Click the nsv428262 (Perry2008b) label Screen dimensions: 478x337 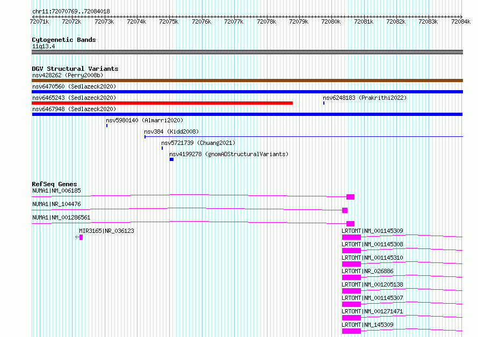point(68,75)
